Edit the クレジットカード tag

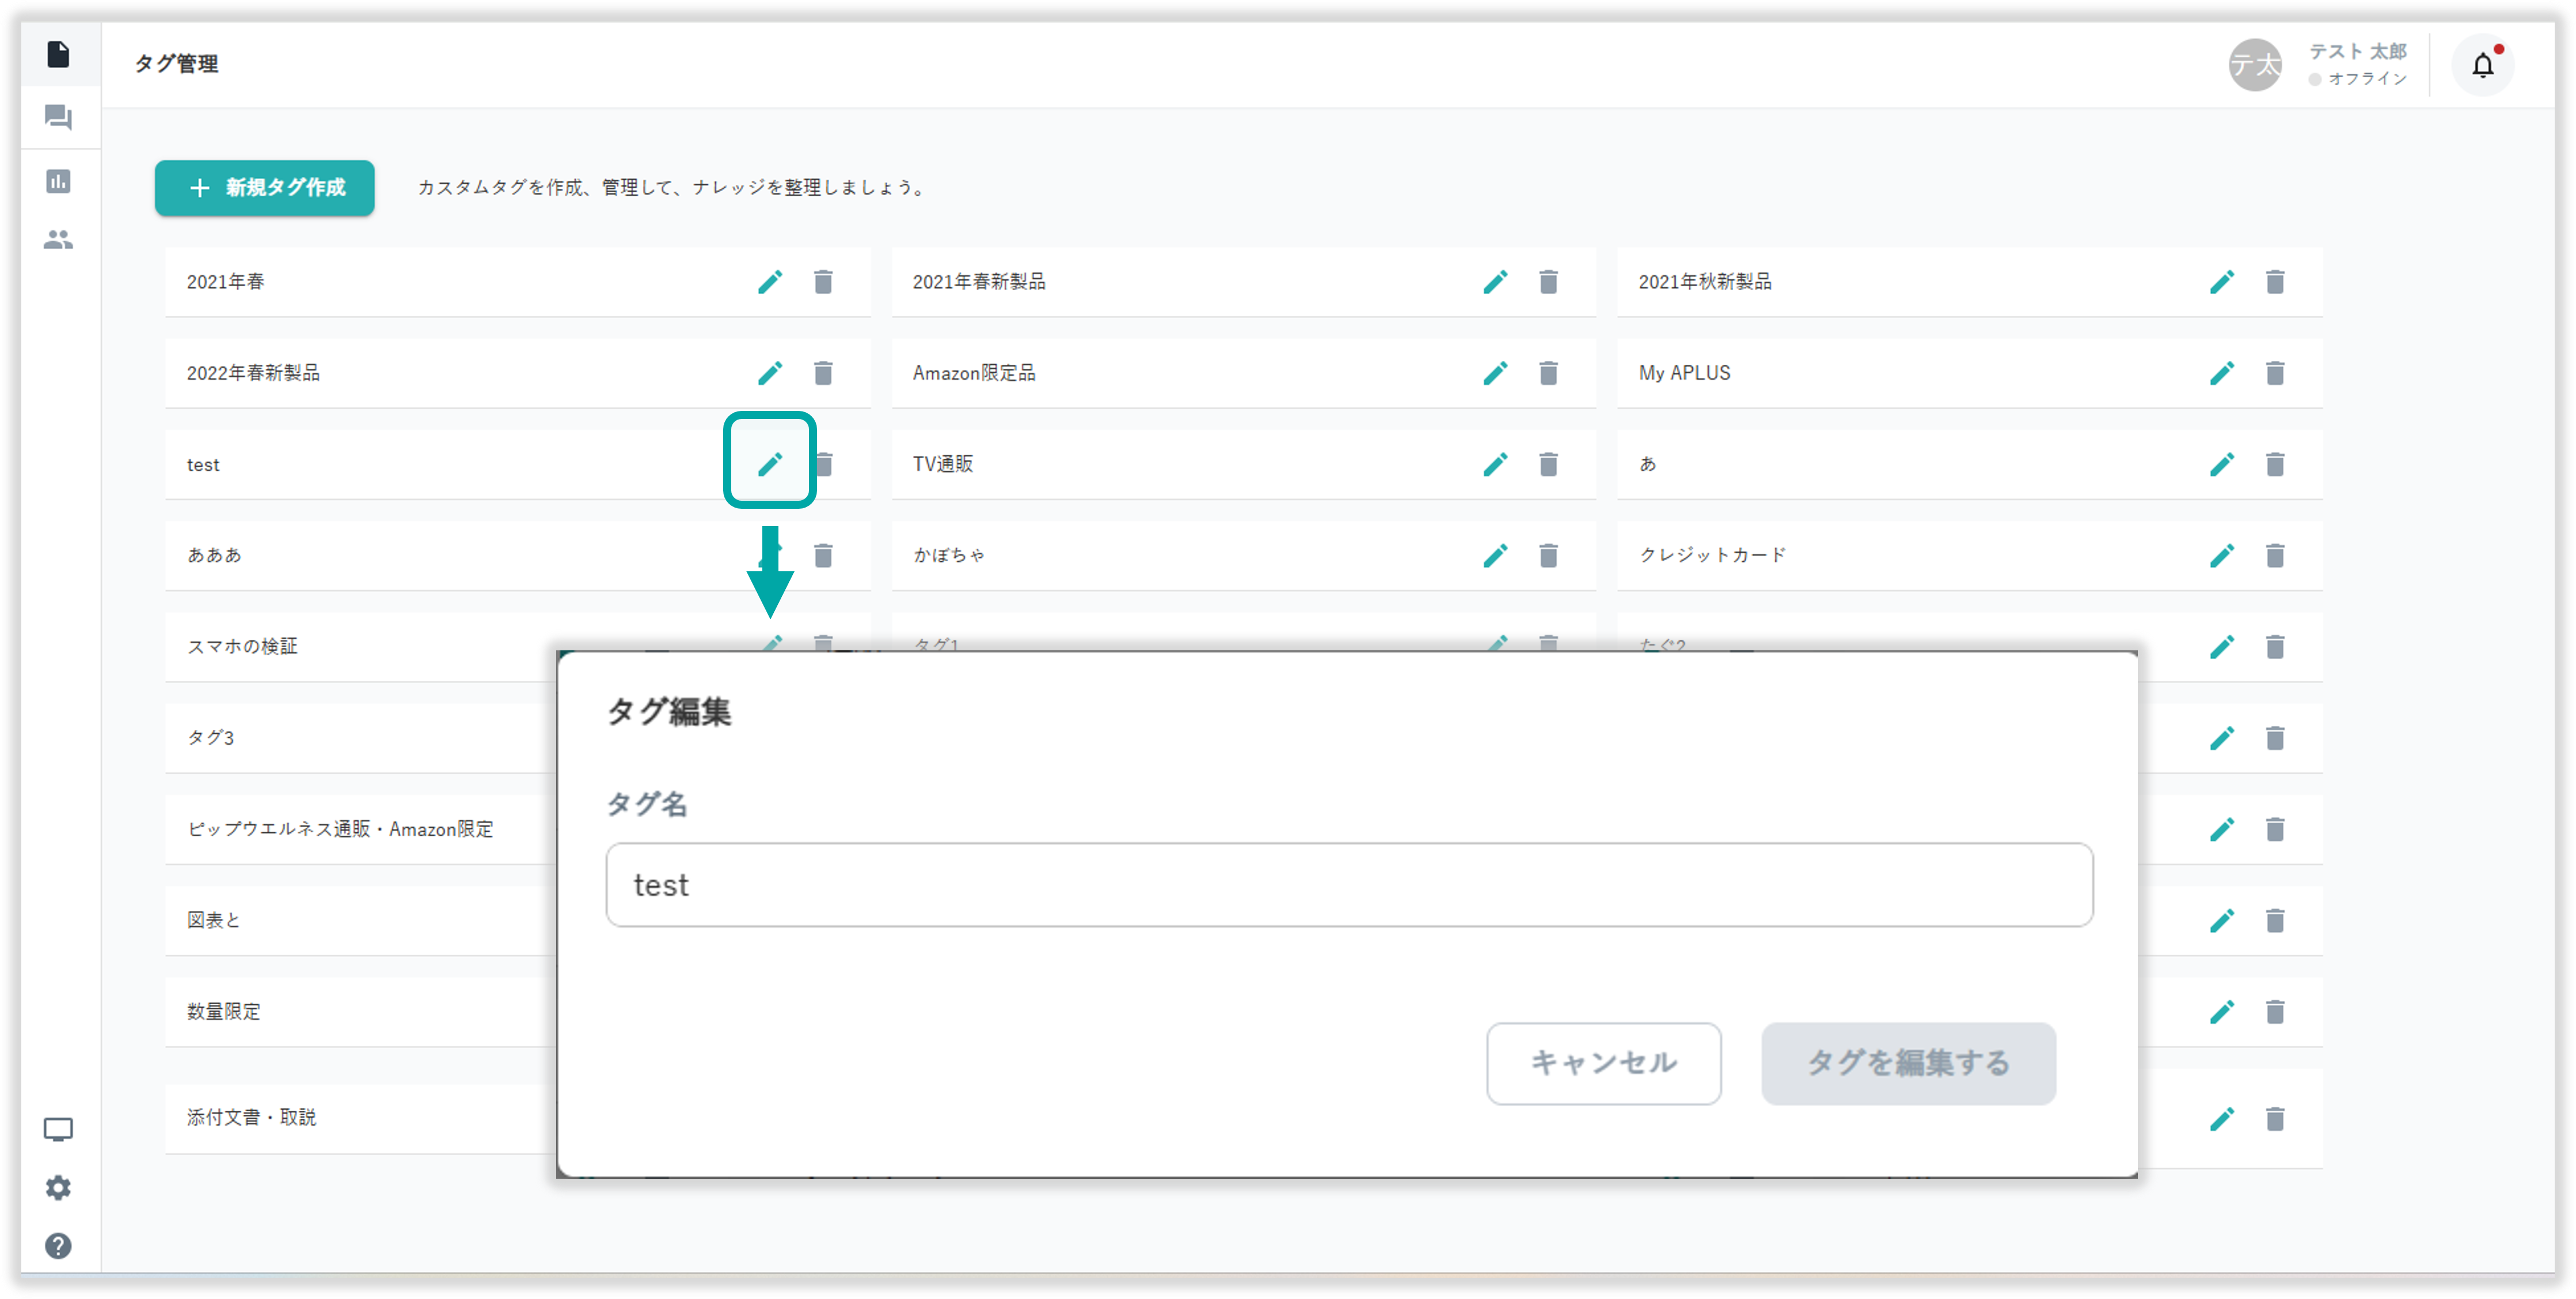(2221, 555)
